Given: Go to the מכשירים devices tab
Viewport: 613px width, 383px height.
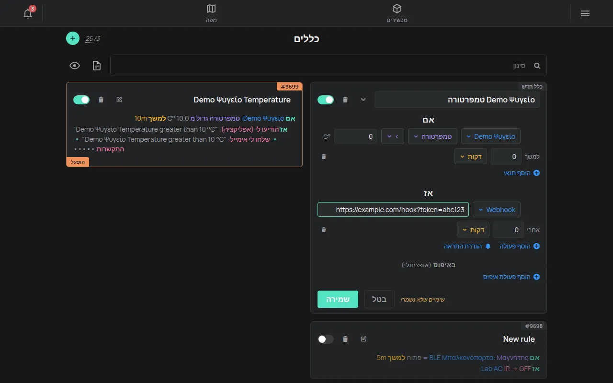Looking at the screenshot, I should pyautogui.click(x=397, y=13).
